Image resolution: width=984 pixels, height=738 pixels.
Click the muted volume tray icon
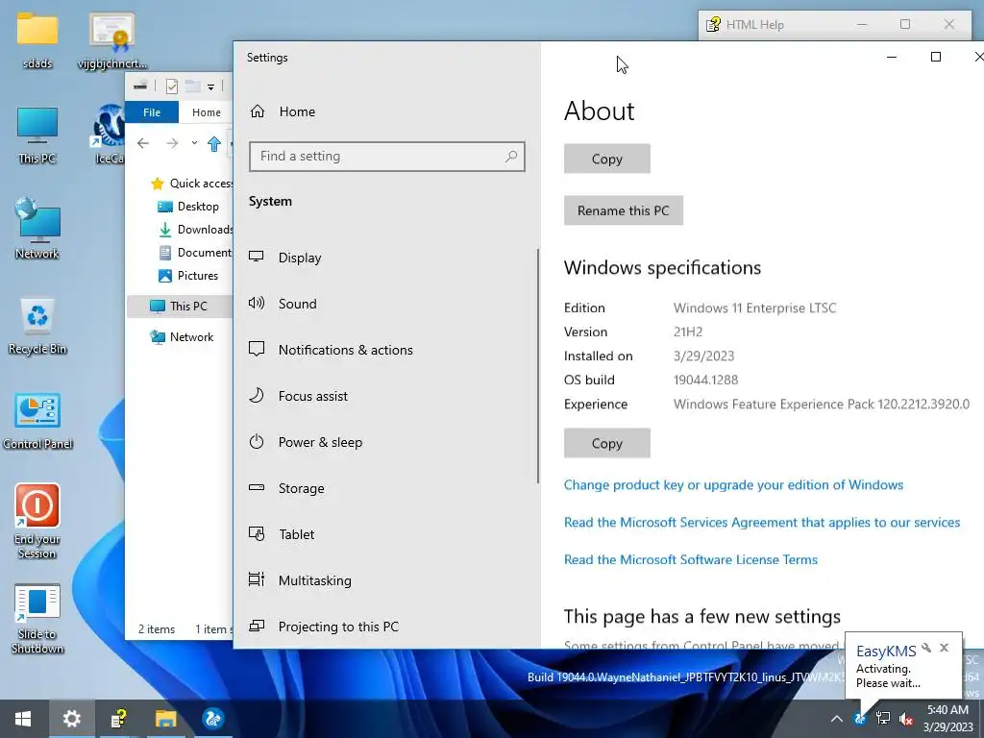click(x=905, y=719)
